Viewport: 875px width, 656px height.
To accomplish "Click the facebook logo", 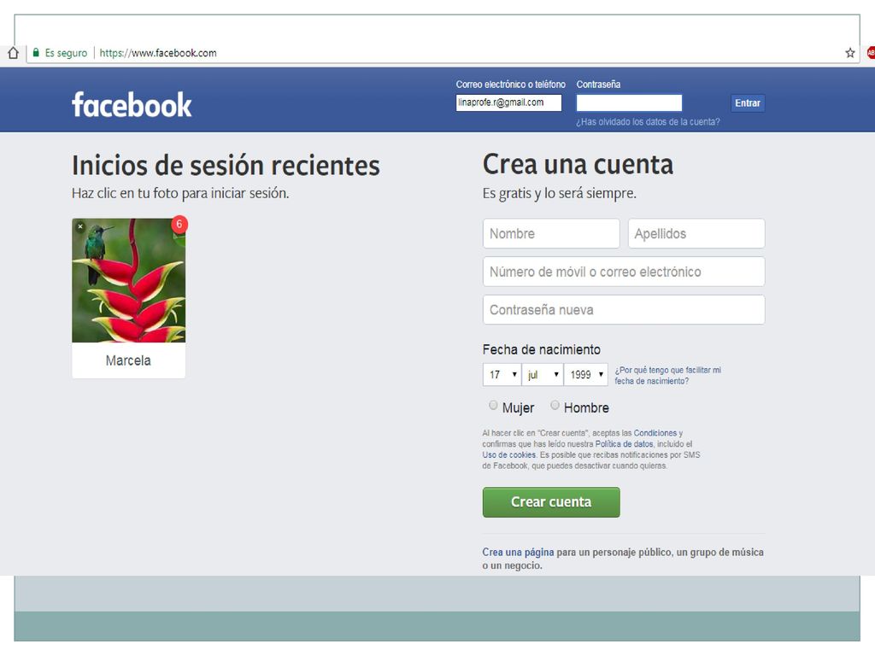I will coord(132,105).
